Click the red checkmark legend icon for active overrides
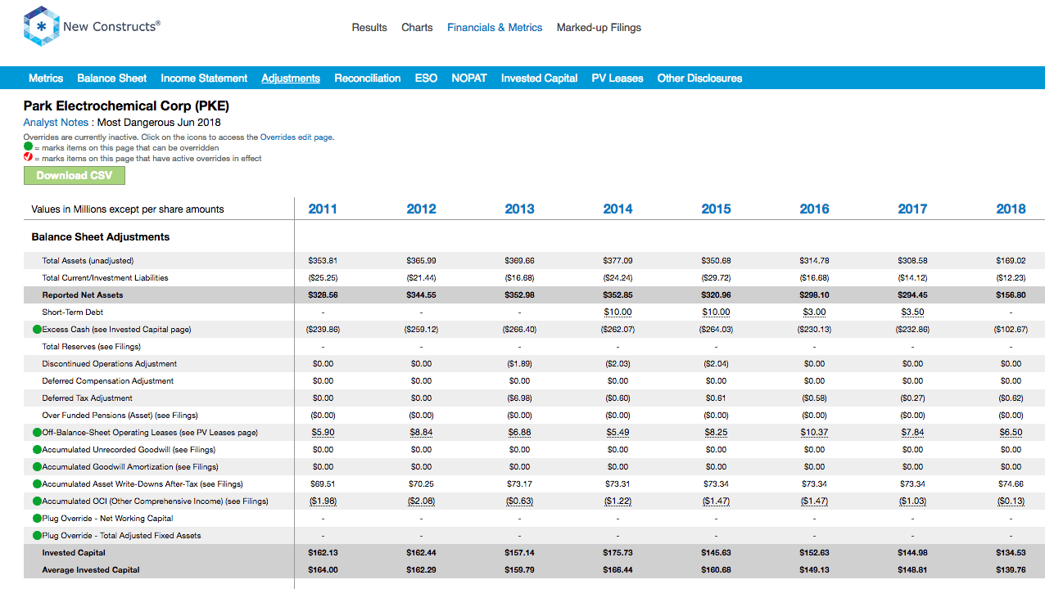The image size is (1045, 589). (28, 158)
